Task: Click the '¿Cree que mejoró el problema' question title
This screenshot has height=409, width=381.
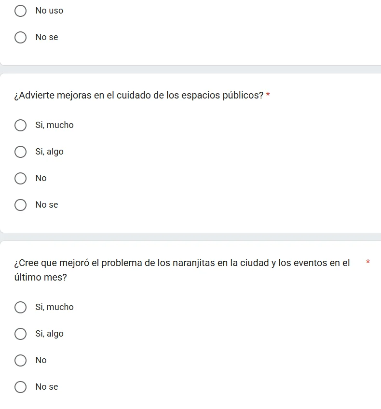Action: click(x=182, y=270)
